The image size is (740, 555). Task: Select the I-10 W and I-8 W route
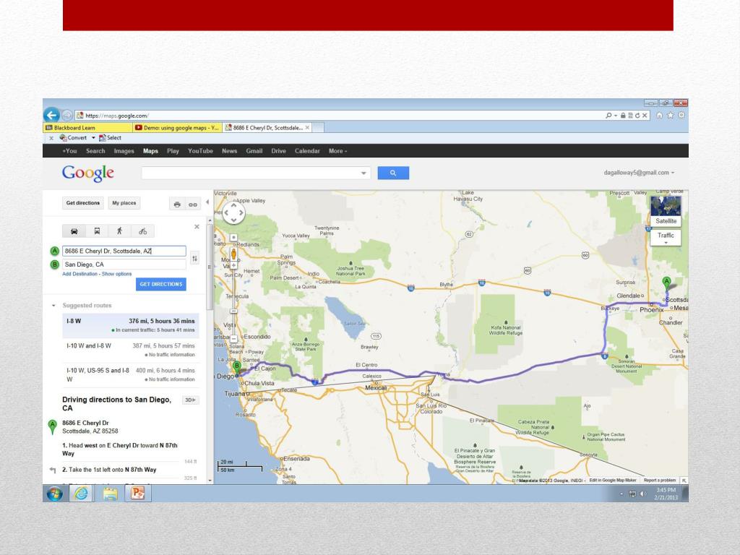(131, 350)
